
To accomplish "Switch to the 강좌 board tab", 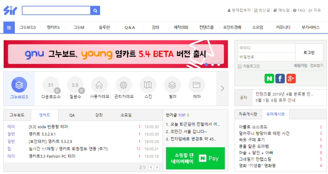I will click(99, 115).
